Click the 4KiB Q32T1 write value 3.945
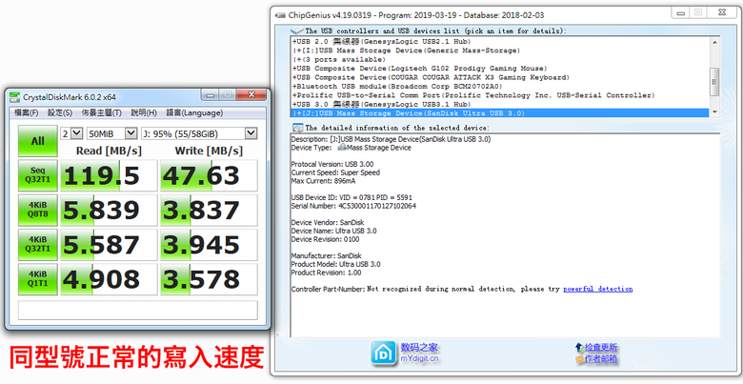Viewport: 743px width, 384px height. coord(209,245)
